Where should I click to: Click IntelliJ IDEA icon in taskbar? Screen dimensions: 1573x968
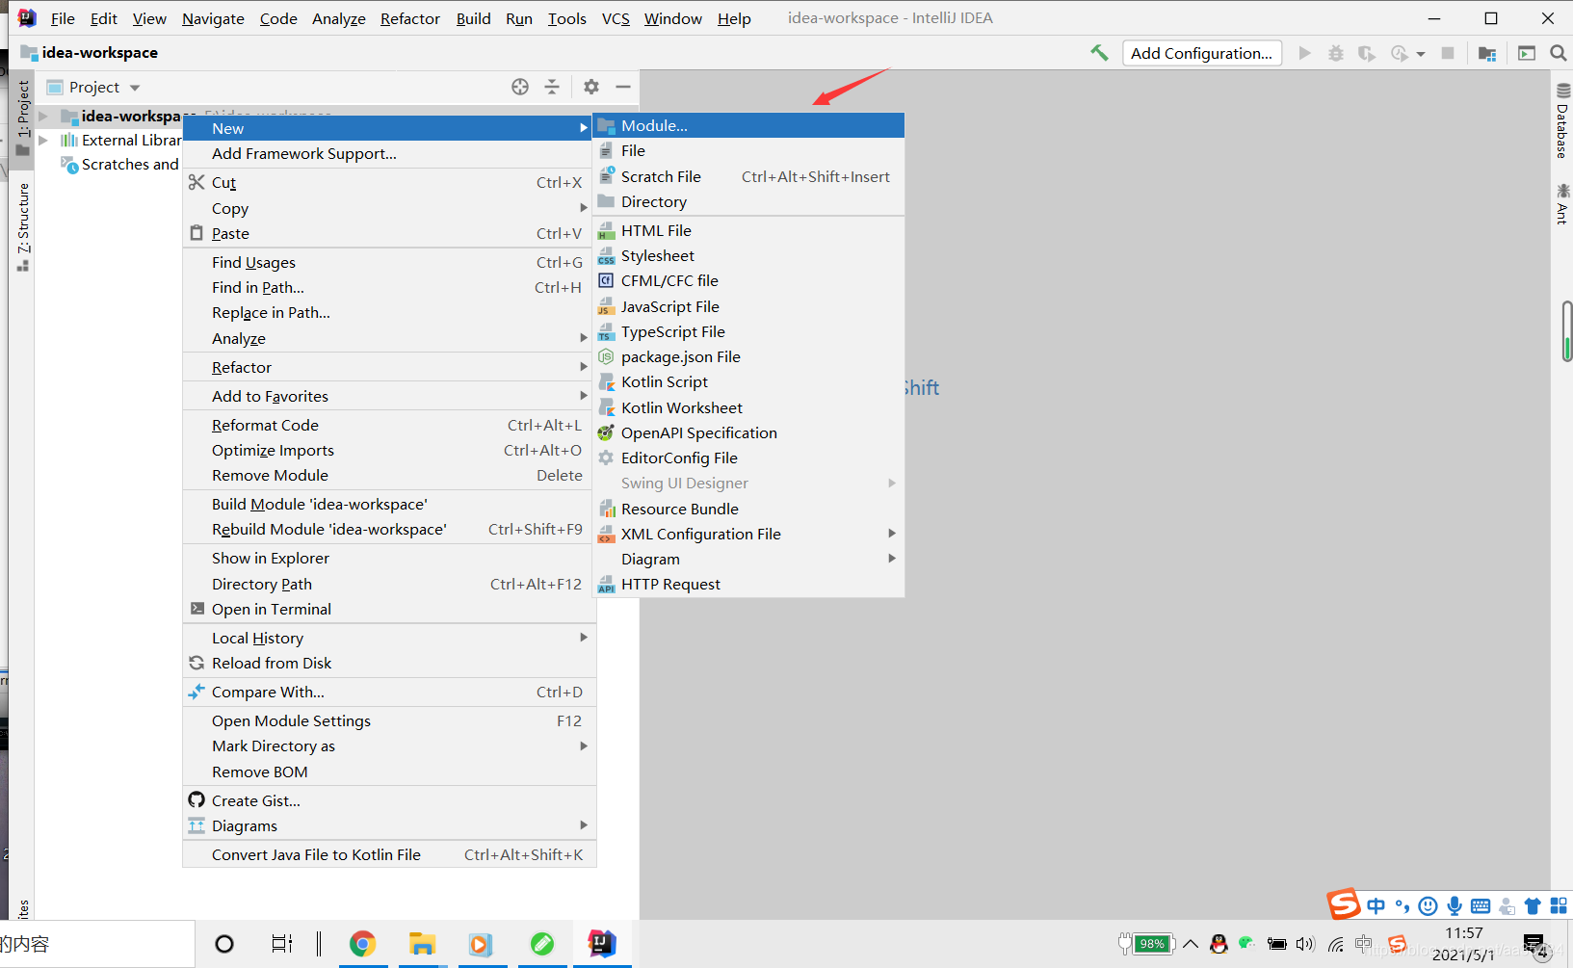602,944
